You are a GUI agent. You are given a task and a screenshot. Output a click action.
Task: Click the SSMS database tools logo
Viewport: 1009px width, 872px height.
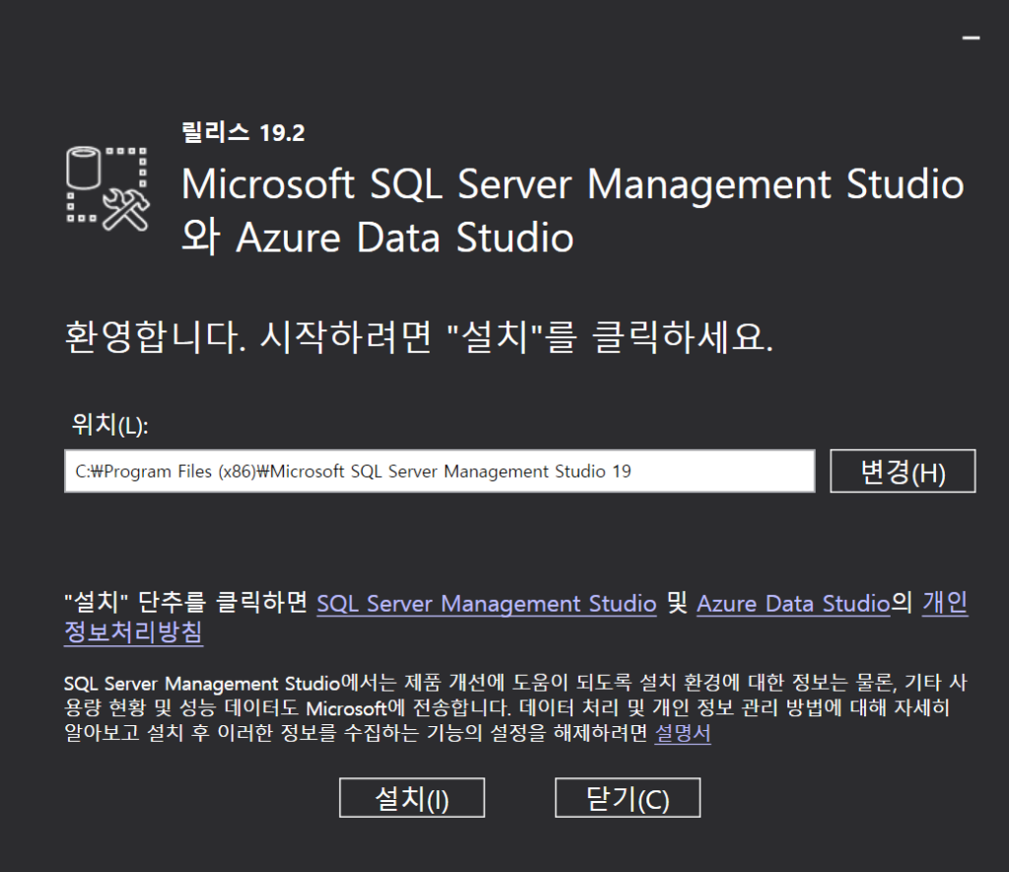pos(108,188)
